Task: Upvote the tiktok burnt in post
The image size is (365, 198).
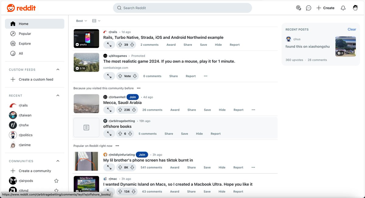Action: click(x=120, y=167)
